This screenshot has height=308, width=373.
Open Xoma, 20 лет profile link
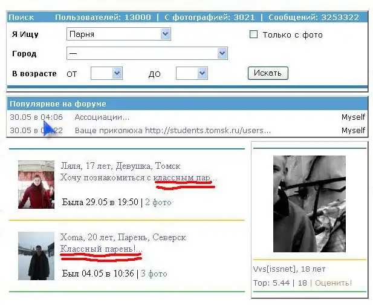coord(123,237)
